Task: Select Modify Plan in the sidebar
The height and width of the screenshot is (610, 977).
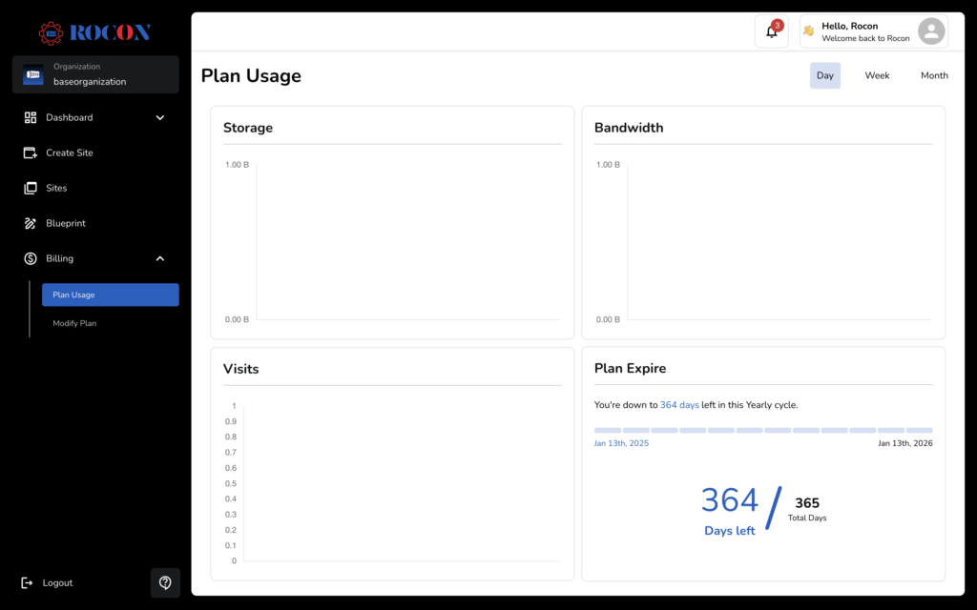Action: (74, 323)
